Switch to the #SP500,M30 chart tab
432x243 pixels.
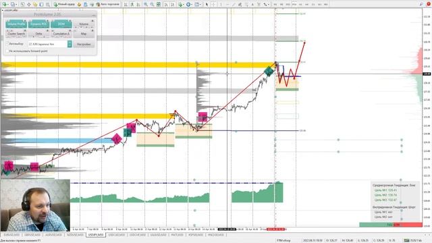[x=195, y=235]
